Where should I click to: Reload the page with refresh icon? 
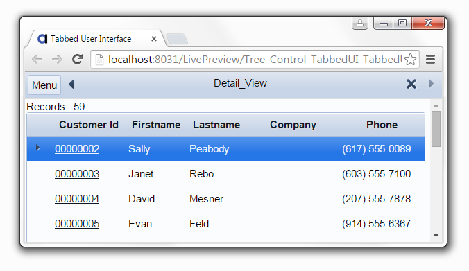click(x=77, y=59)
